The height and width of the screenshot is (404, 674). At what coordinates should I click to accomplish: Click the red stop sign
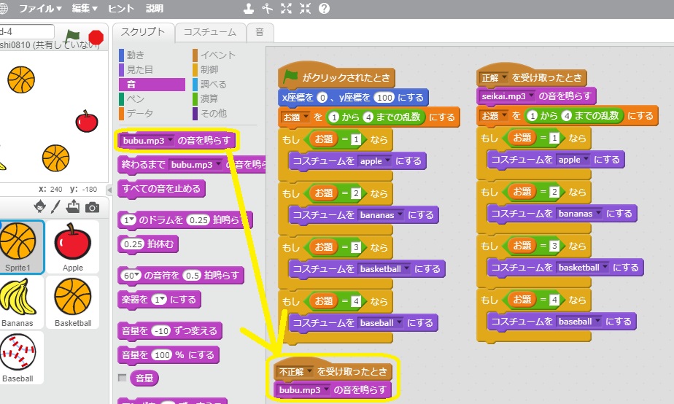click(x=96, y=37)
